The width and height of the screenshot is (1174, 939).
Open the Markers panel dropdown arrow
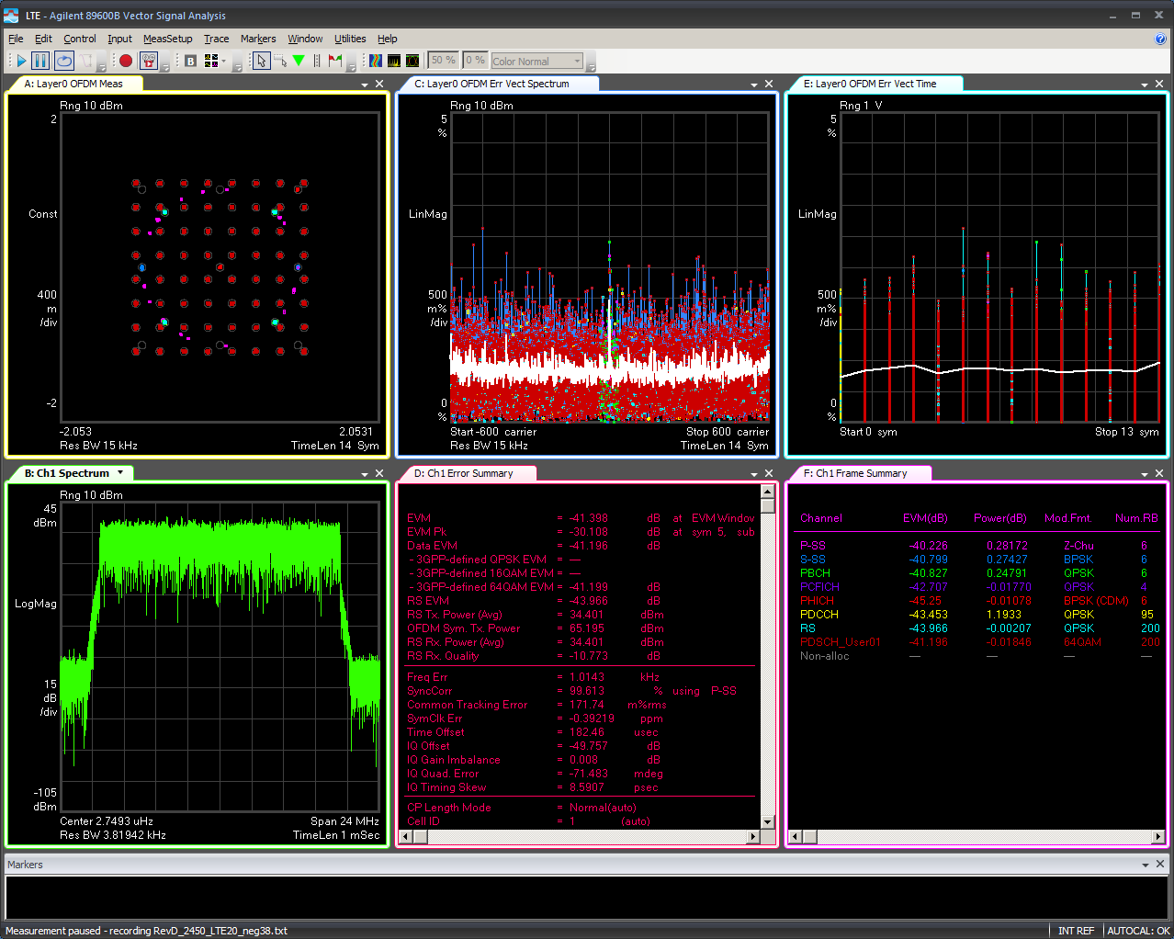click(1145, 865)
